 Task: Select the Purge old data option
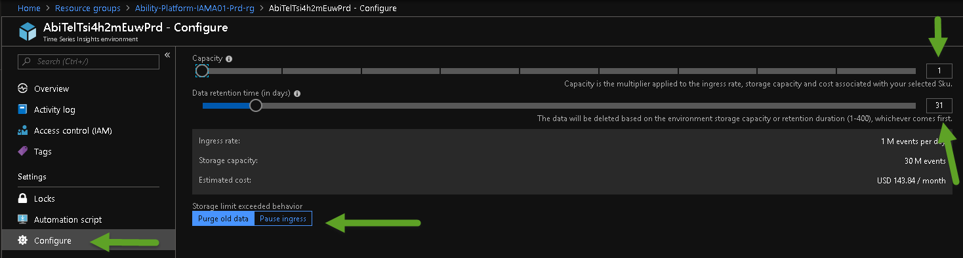(223, 219)
